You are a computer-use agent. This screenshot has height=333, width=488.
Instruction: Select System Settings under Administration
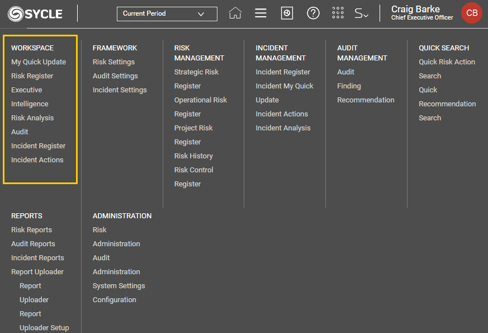click(x=119, y=286)
